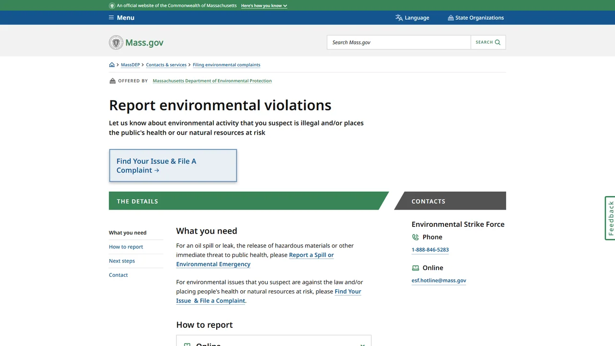Click the laptop icon next to Online contact
The width and height of the screenshot is (615, 346).
pyautogui.click(x=416, y=268)
